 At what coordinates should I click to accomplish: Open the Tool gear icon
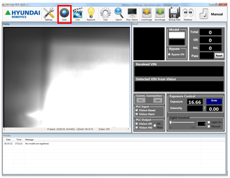(x=106, y=13)
